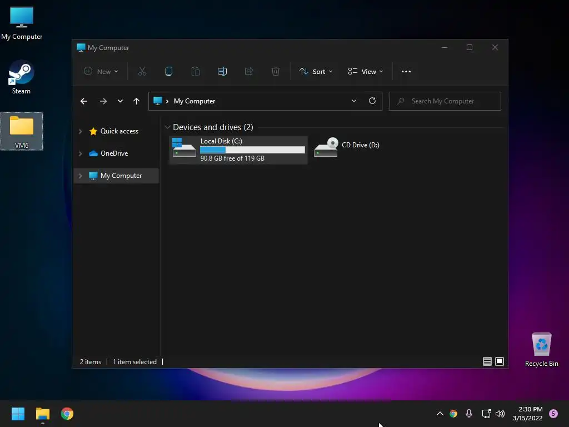This screenshot has width=569, height=427.
Task: Click the Rename icon in toolbar
Action: (222, 72)
